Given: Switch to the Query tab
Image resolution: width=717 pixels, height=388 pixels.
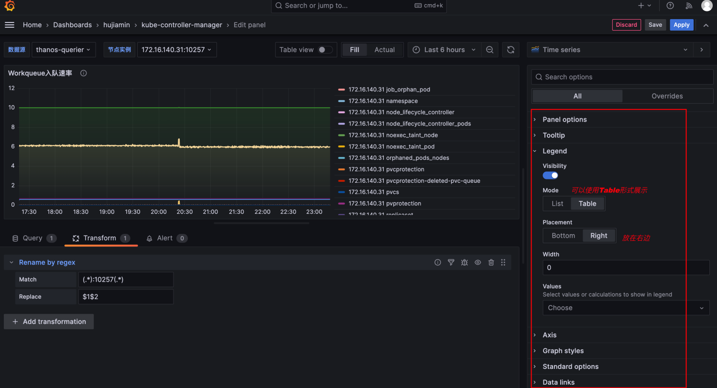Looking at the screenshot, I should (33, 238).
